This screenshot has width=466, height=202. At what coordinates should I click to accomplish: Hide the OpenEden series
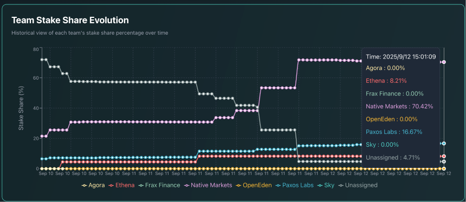click(254, 185)
